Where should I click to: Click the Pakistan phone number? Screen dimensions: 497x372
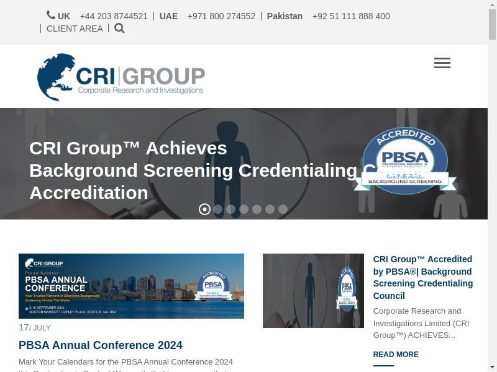pyautogui.click(x=351, y=16)
